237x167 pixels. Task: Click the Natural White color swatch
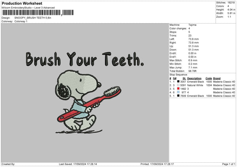click(179, 85)
